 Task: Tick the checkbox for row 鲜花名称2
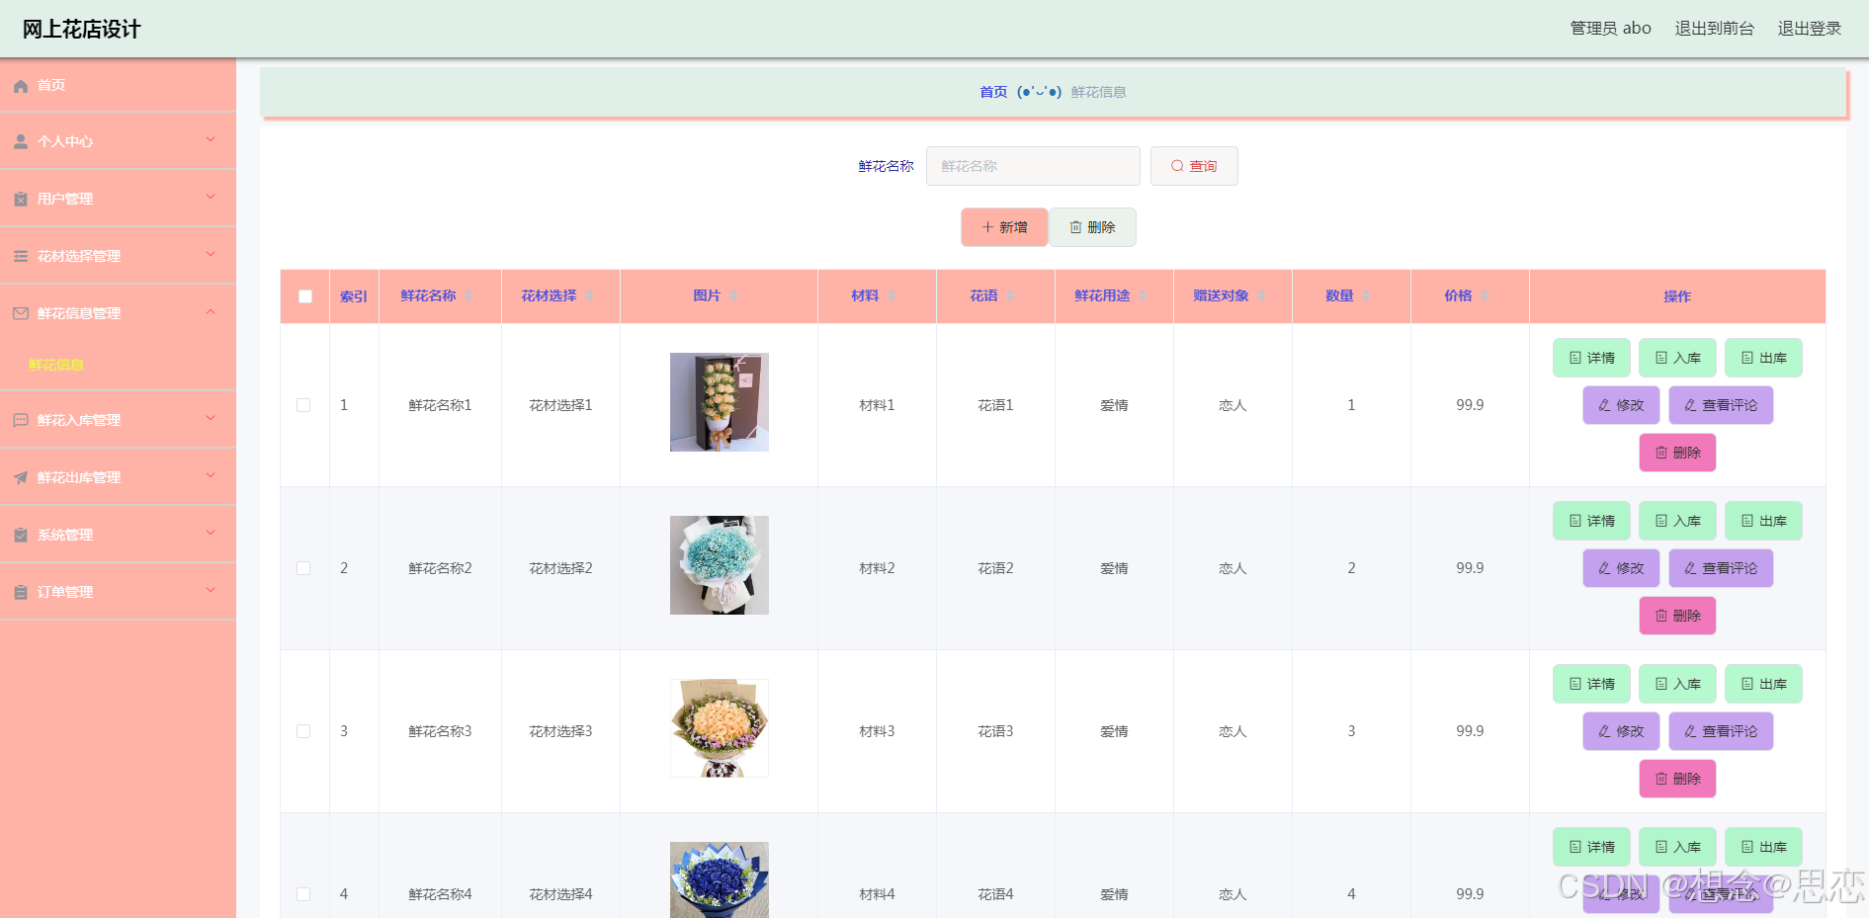pyautogui.click(x=303, y=568)
